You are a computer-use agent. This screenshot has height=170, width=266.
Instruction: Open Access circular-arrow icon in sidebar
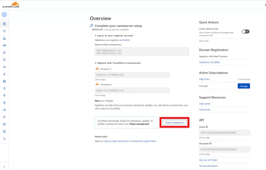[x=5, y=67]
